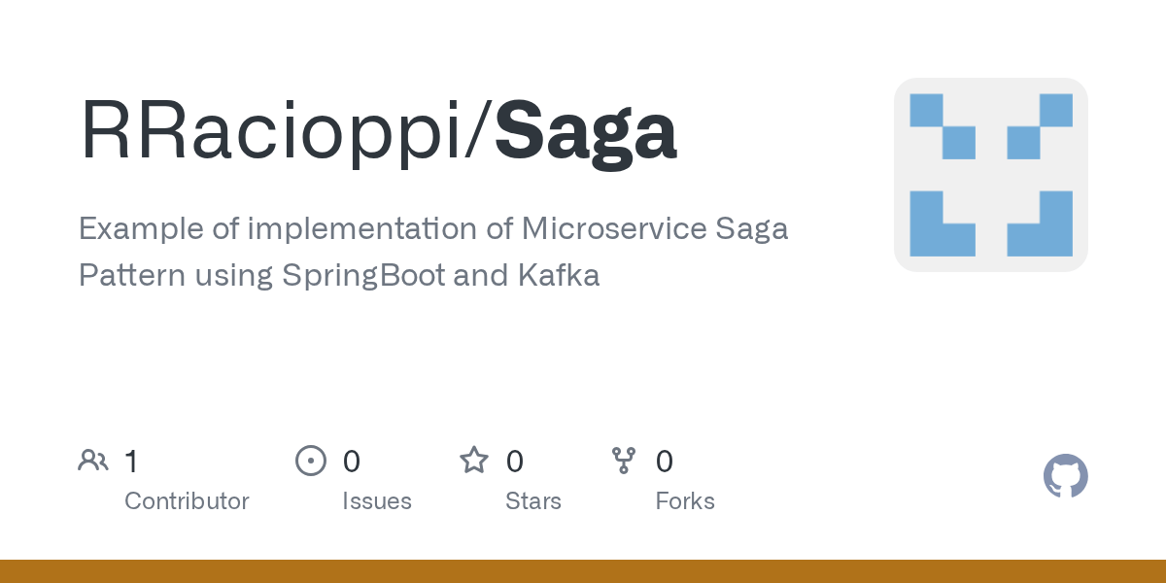Click the forks branch icon
Viewport: 1166px width, 583px height.
tap(624, 461)
